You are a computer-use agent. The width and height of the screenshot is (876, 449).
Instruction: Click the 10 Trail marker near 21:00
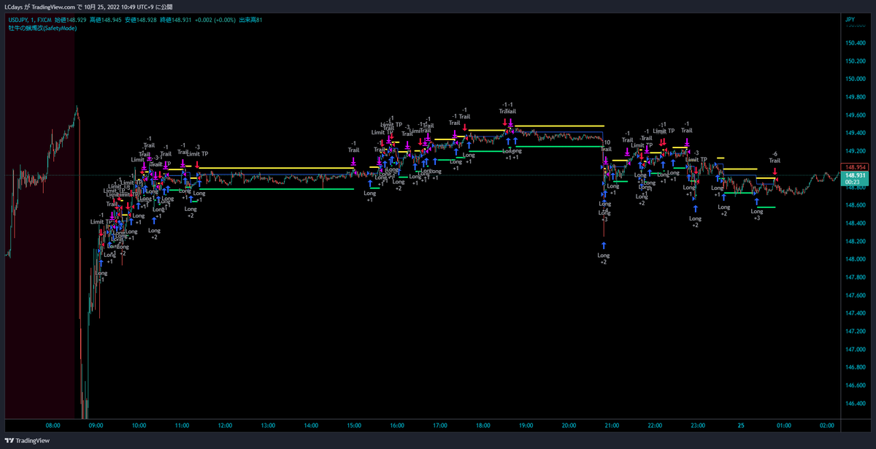point(607,146)
